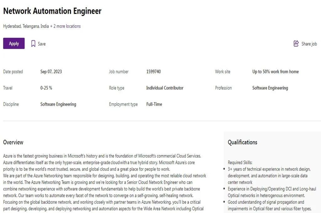Image resolution: width=321 pixels, height=213 pixels.
Task: Click the 'Share job' text label
Action: 309,44
